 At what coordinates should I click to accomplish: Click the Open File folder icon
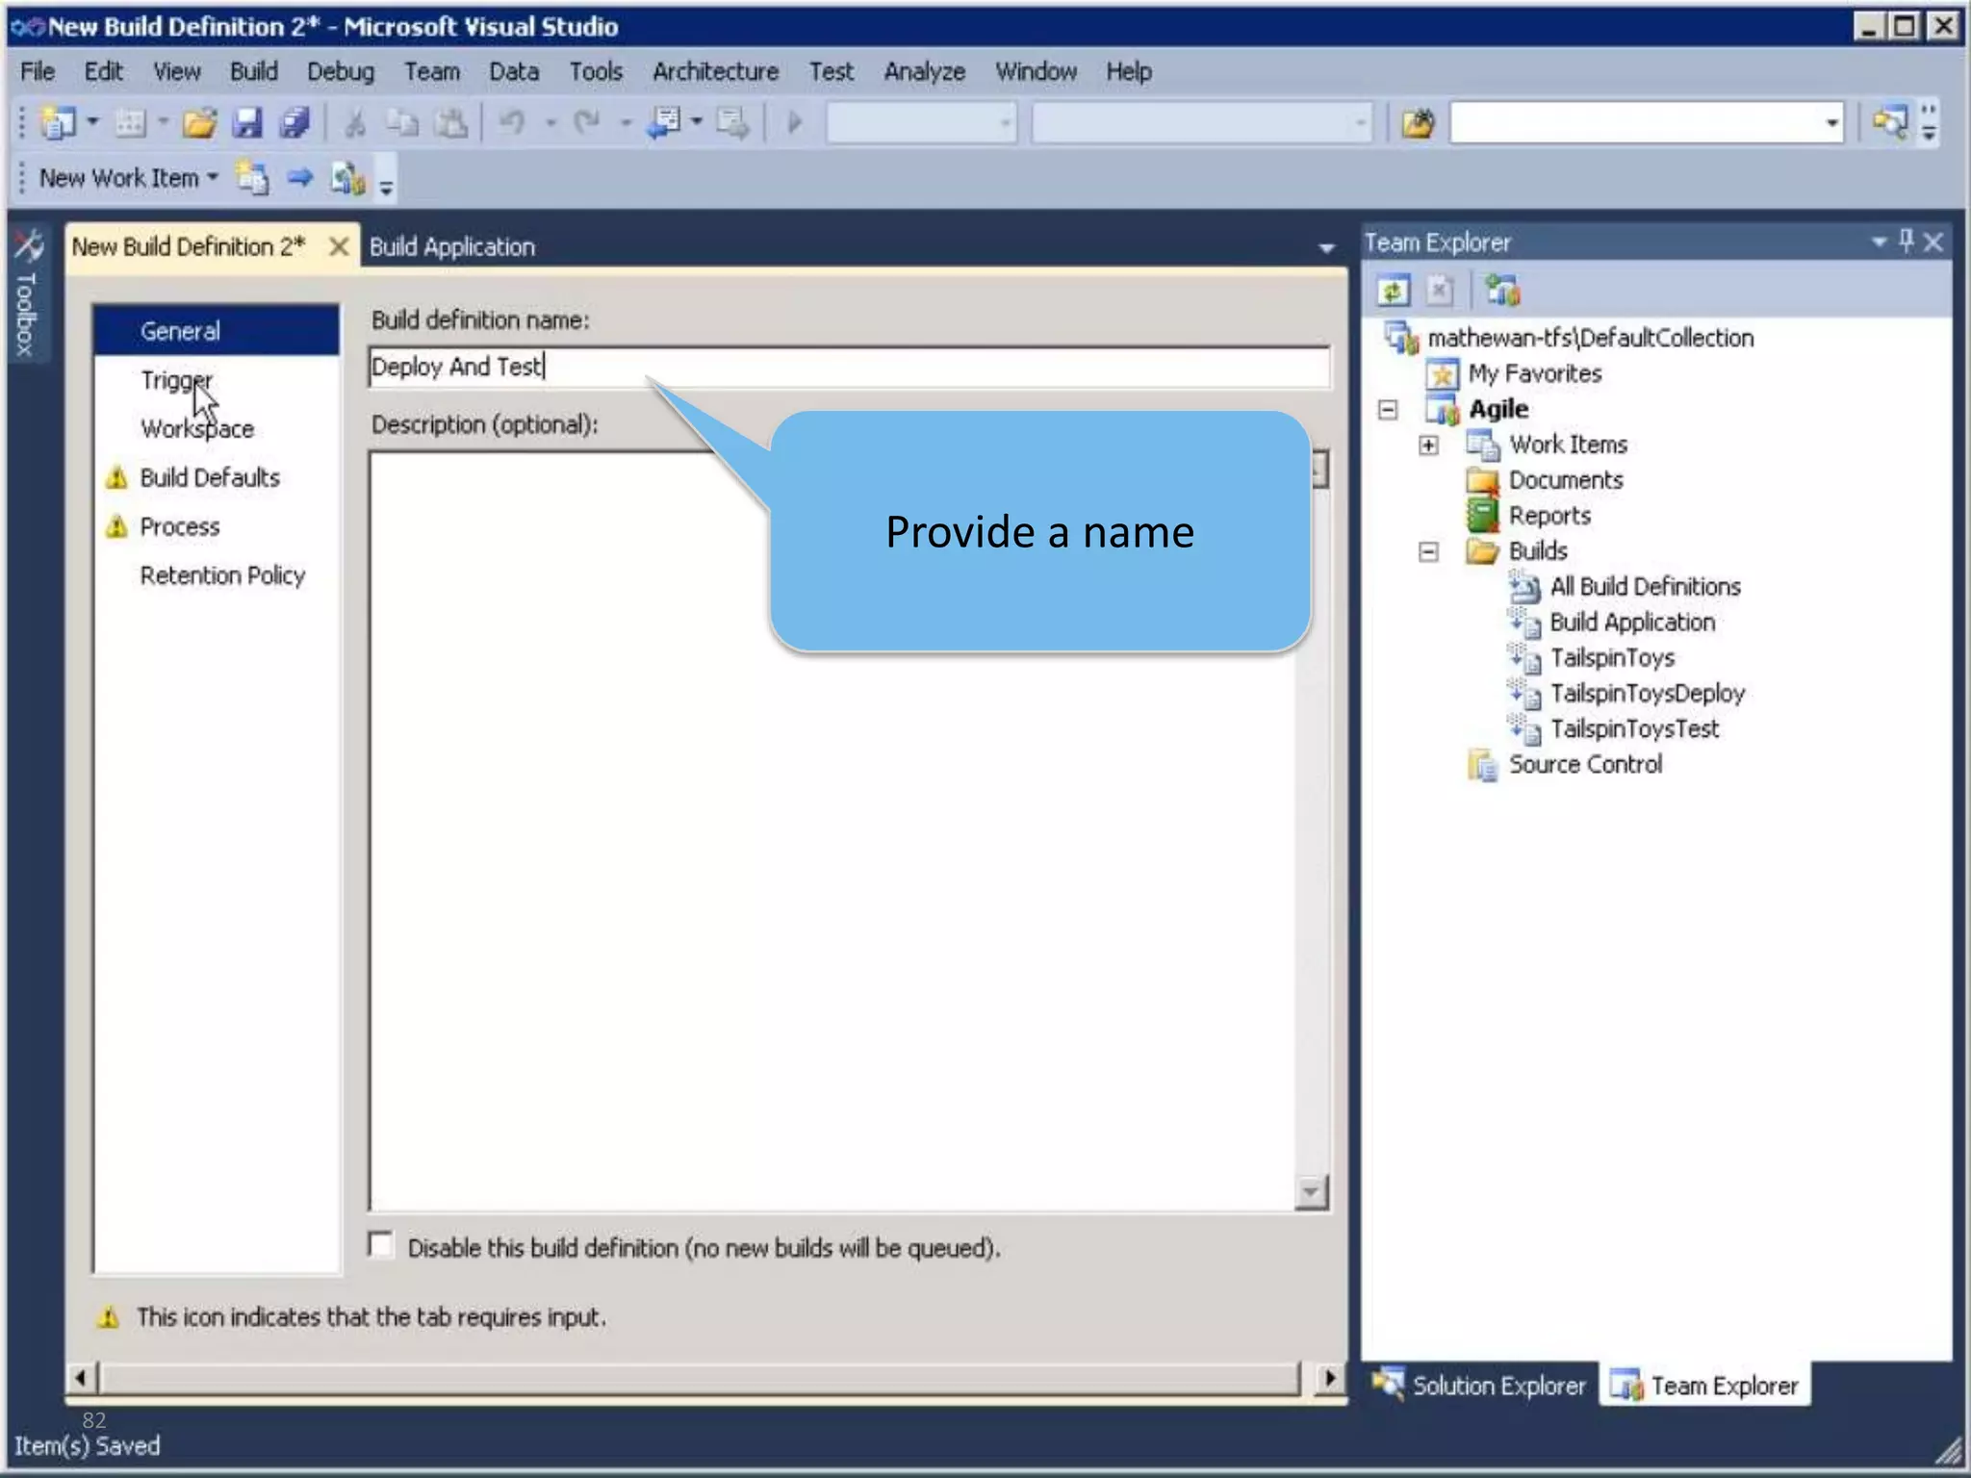coord(199,123)
